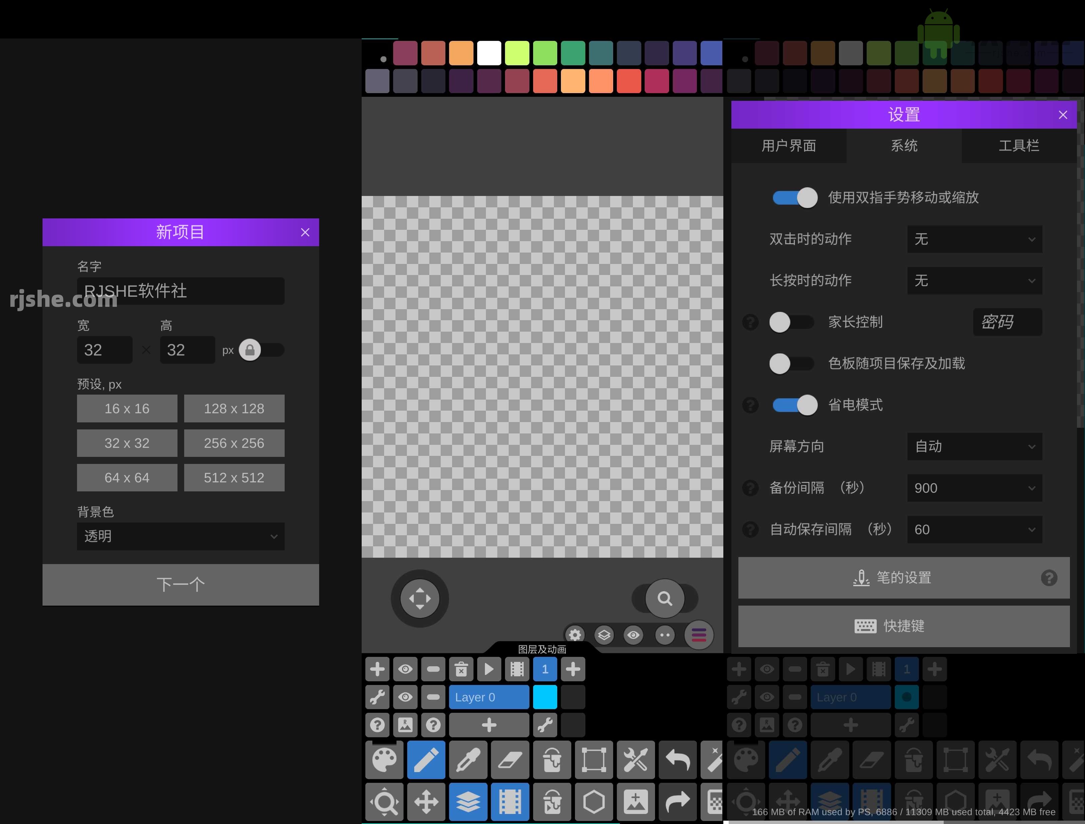Click the 名字 project name field
Image resolution: width=1085 pixels, height=824 pixels.
tap(180, 291)
